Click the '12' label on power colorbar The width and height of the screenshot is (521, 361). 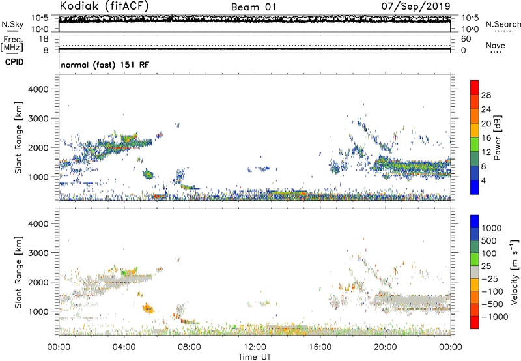pos(486,152)
